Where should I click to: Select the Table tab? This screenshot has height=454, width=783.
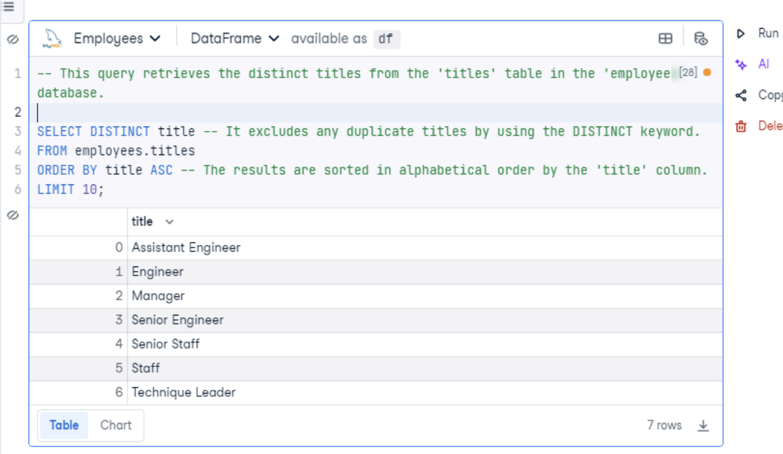64,426
